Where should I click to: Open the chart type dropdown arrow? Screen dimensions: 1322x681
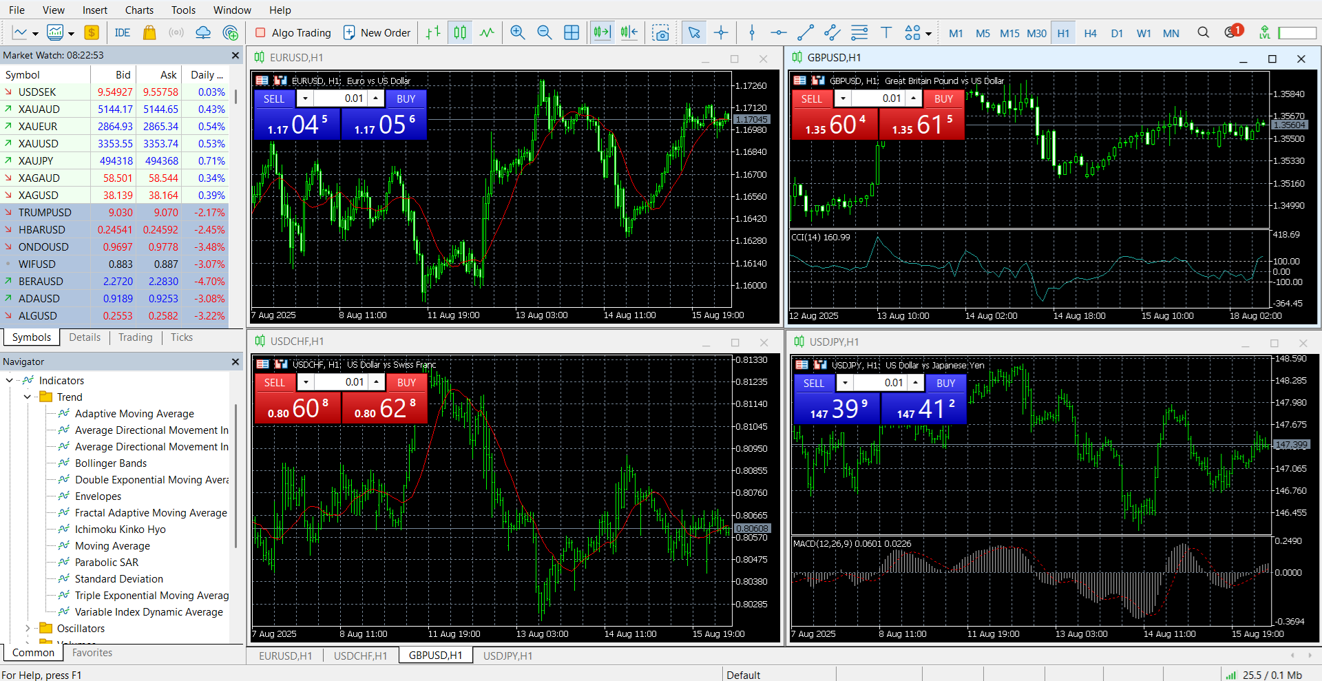pyautogui.click(x=35, y=33)
